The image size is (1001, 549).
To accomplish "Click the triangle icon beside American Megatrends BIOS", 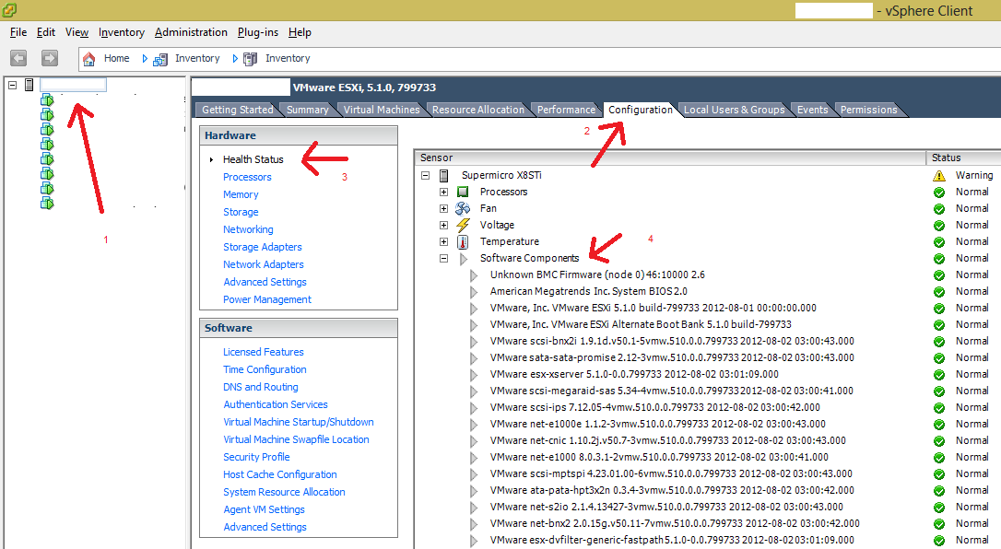I will tap(474, 291).
